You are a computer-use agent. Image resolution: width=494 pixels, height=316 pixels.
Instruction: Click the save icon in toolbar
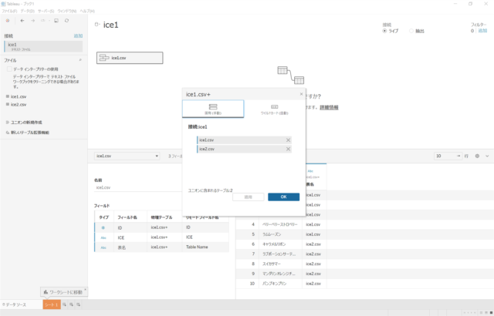56,21
